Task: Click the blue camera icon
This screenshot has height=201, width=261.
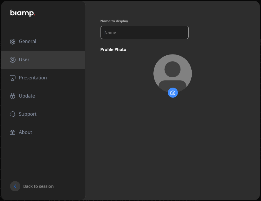Action: point(173,93)
